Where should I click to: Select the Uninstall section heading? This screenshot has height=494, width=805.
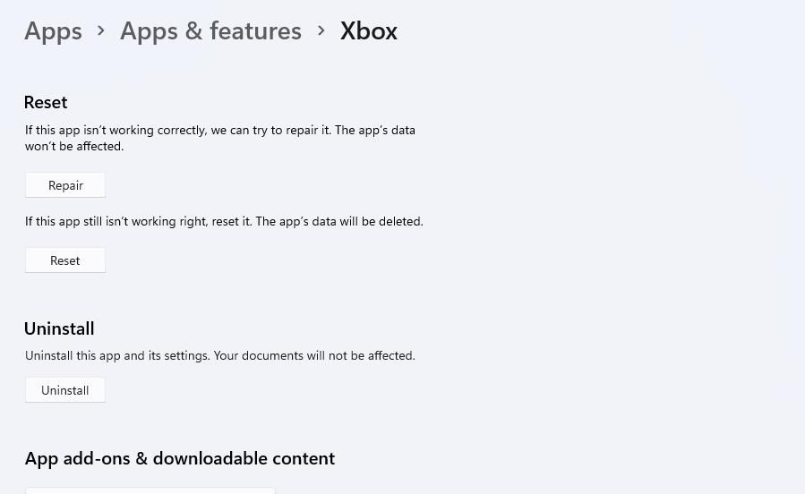[x=59, y=328]
